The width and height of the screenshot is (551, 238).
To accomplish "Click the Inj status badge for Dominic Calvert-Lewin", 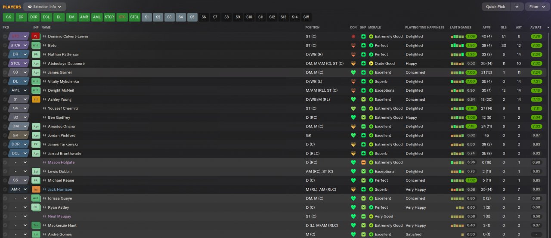I will point(36,37).
